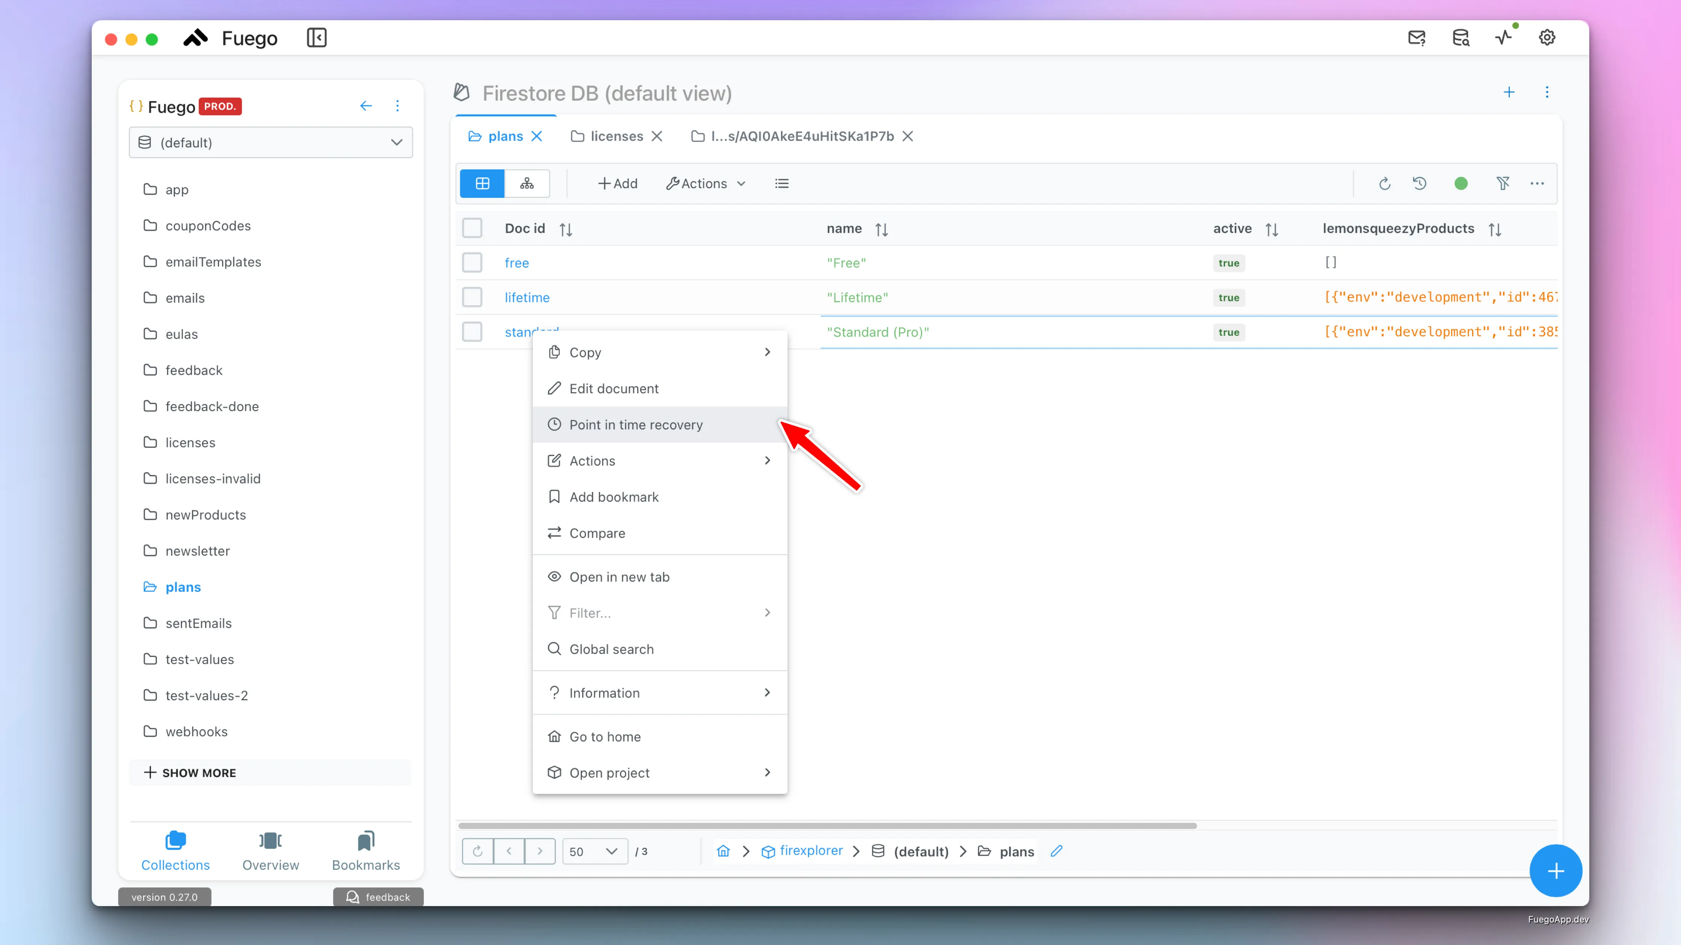Open the settings gear icon
The height and width of the screenshot is (945, 1681).
(x=1547, y=37)
